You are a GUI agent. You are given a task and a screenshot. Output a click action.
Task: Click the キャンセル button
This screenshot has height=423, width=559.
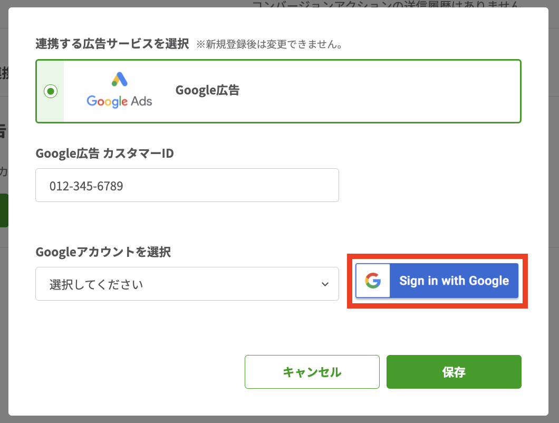click(312, 372)
